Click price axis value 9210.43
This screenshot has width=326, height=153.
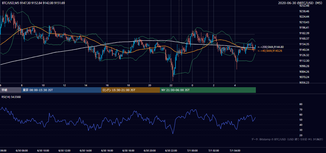304,22
